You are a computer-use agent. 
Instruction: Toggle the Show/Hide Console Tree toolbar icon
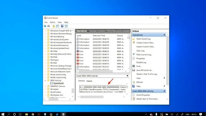[x=58, y=26]
